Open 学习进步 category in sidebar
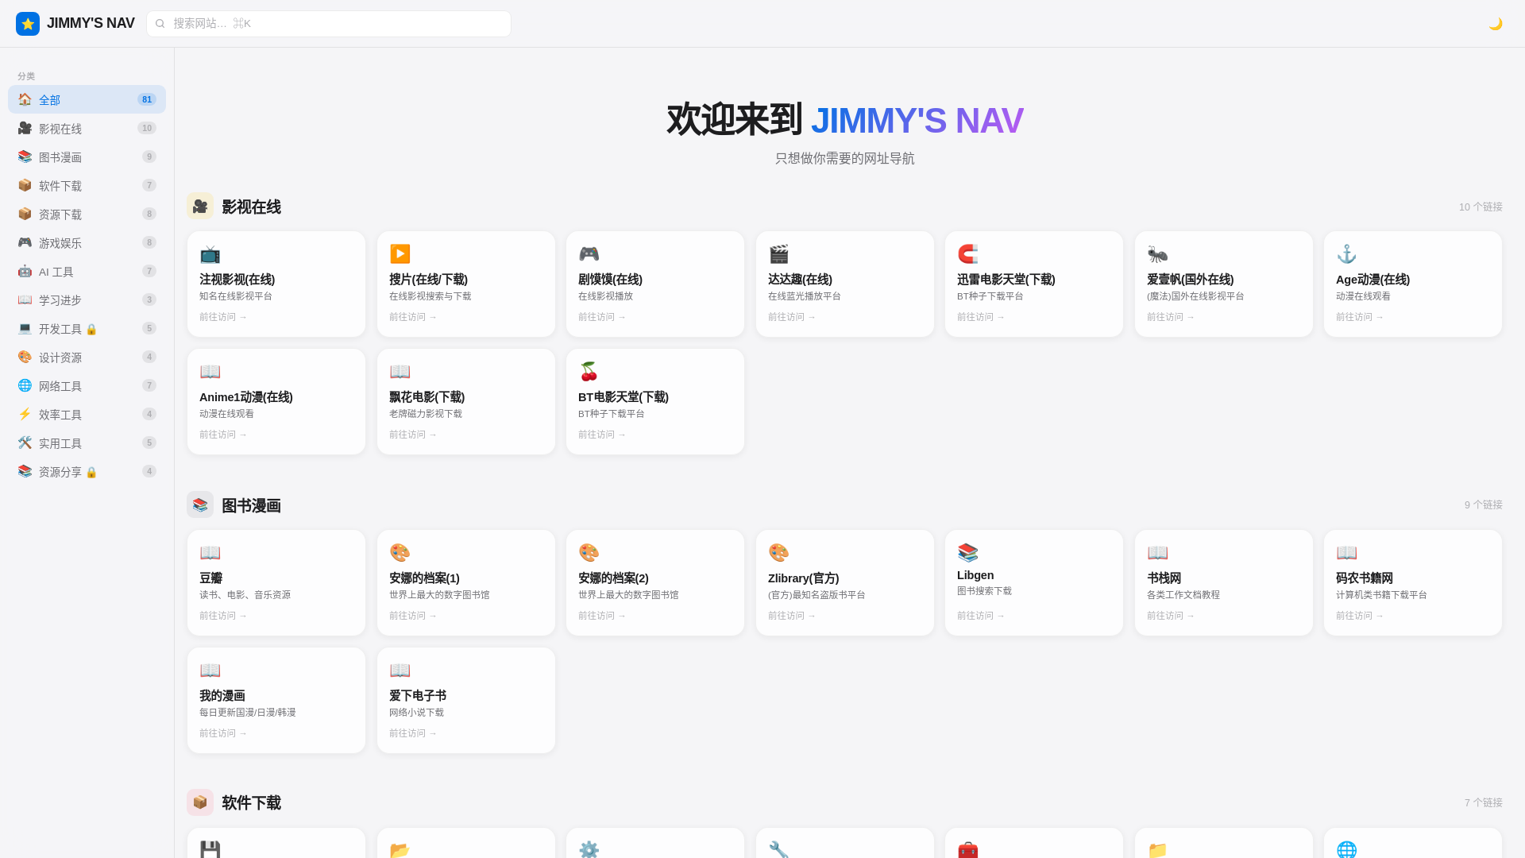 click(x=87, y=300)
